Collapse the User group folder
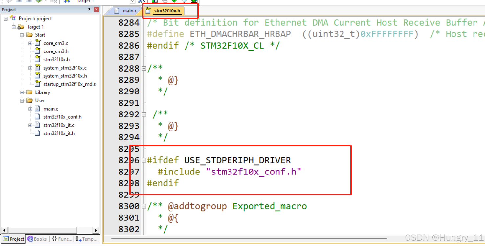Image resolution: width=485 pixels, height=246 pixels. click(x=22, y=100)
